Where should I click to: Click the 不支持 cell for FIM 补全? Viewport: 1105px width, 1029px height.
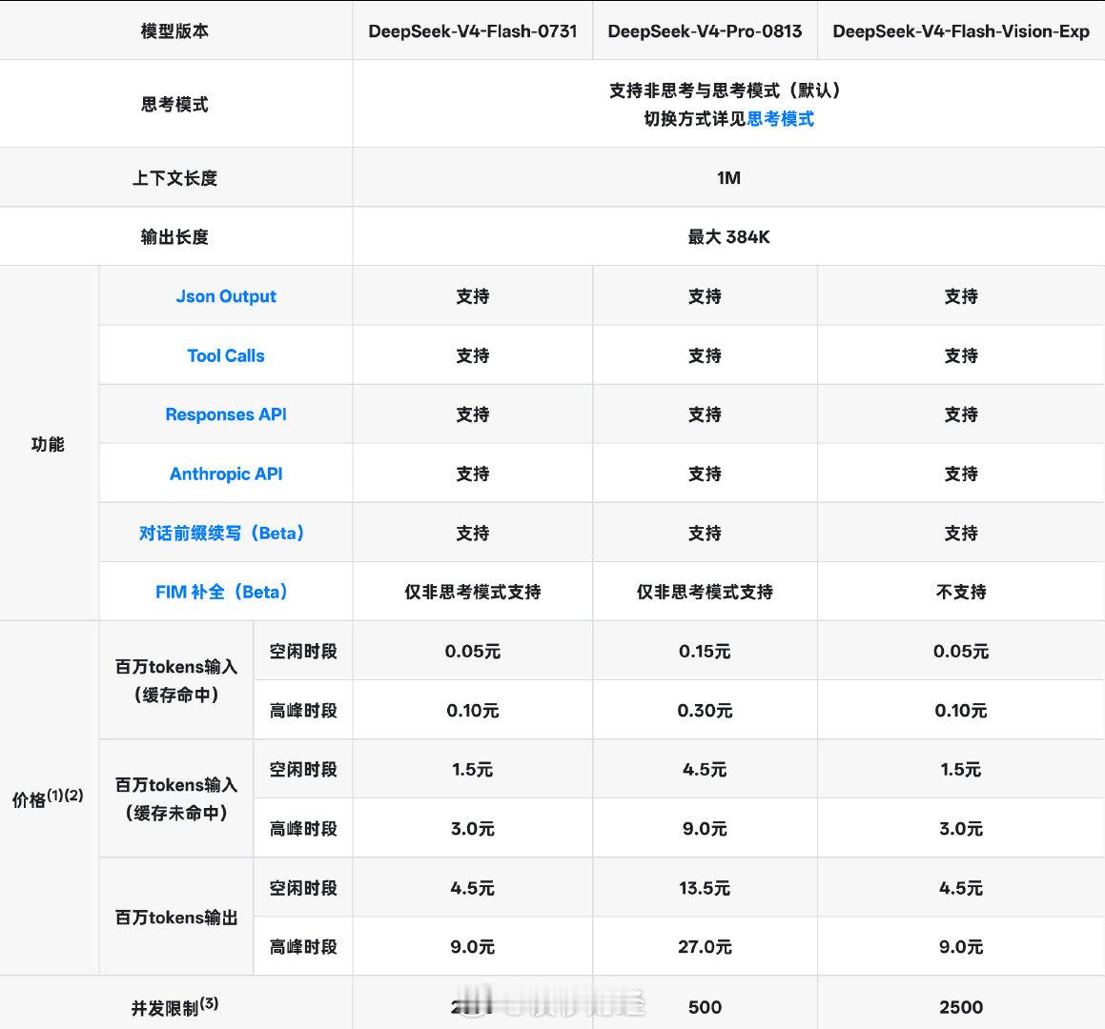(961, 593)
